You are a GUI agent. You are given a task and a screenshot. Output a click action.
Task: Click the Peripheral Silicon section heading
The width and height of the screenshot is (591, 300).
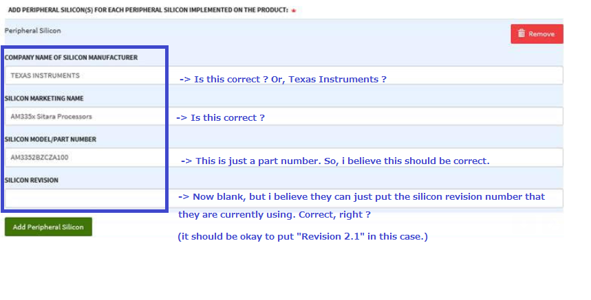(x=32, y=31)
